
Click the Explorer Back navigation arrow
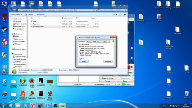click(x=11, y=10)
